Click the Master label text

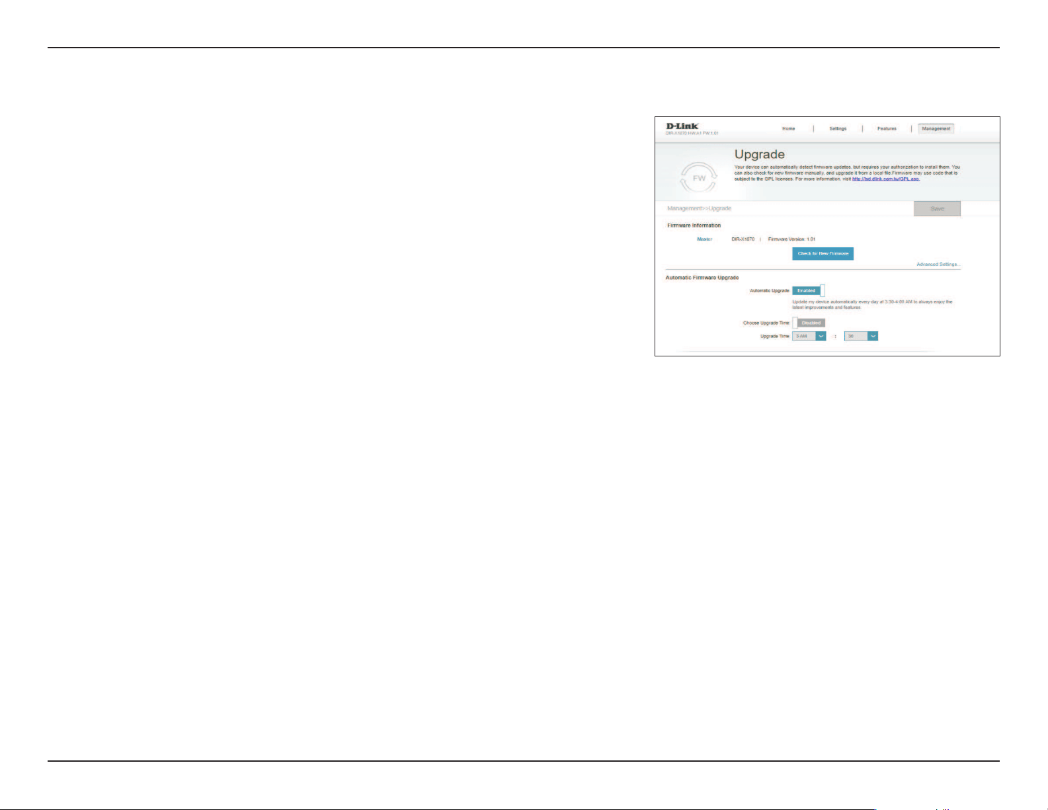[705, 239]
